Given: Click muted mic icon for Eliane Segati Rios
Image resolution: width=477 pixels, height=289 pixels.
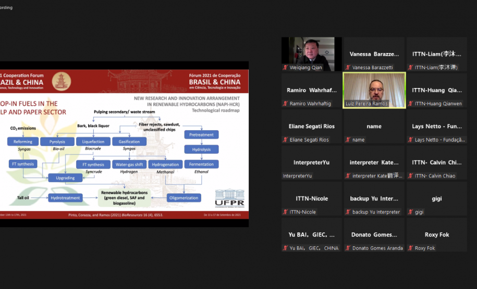Looking at the screenshot, I should tap(285, 140).
